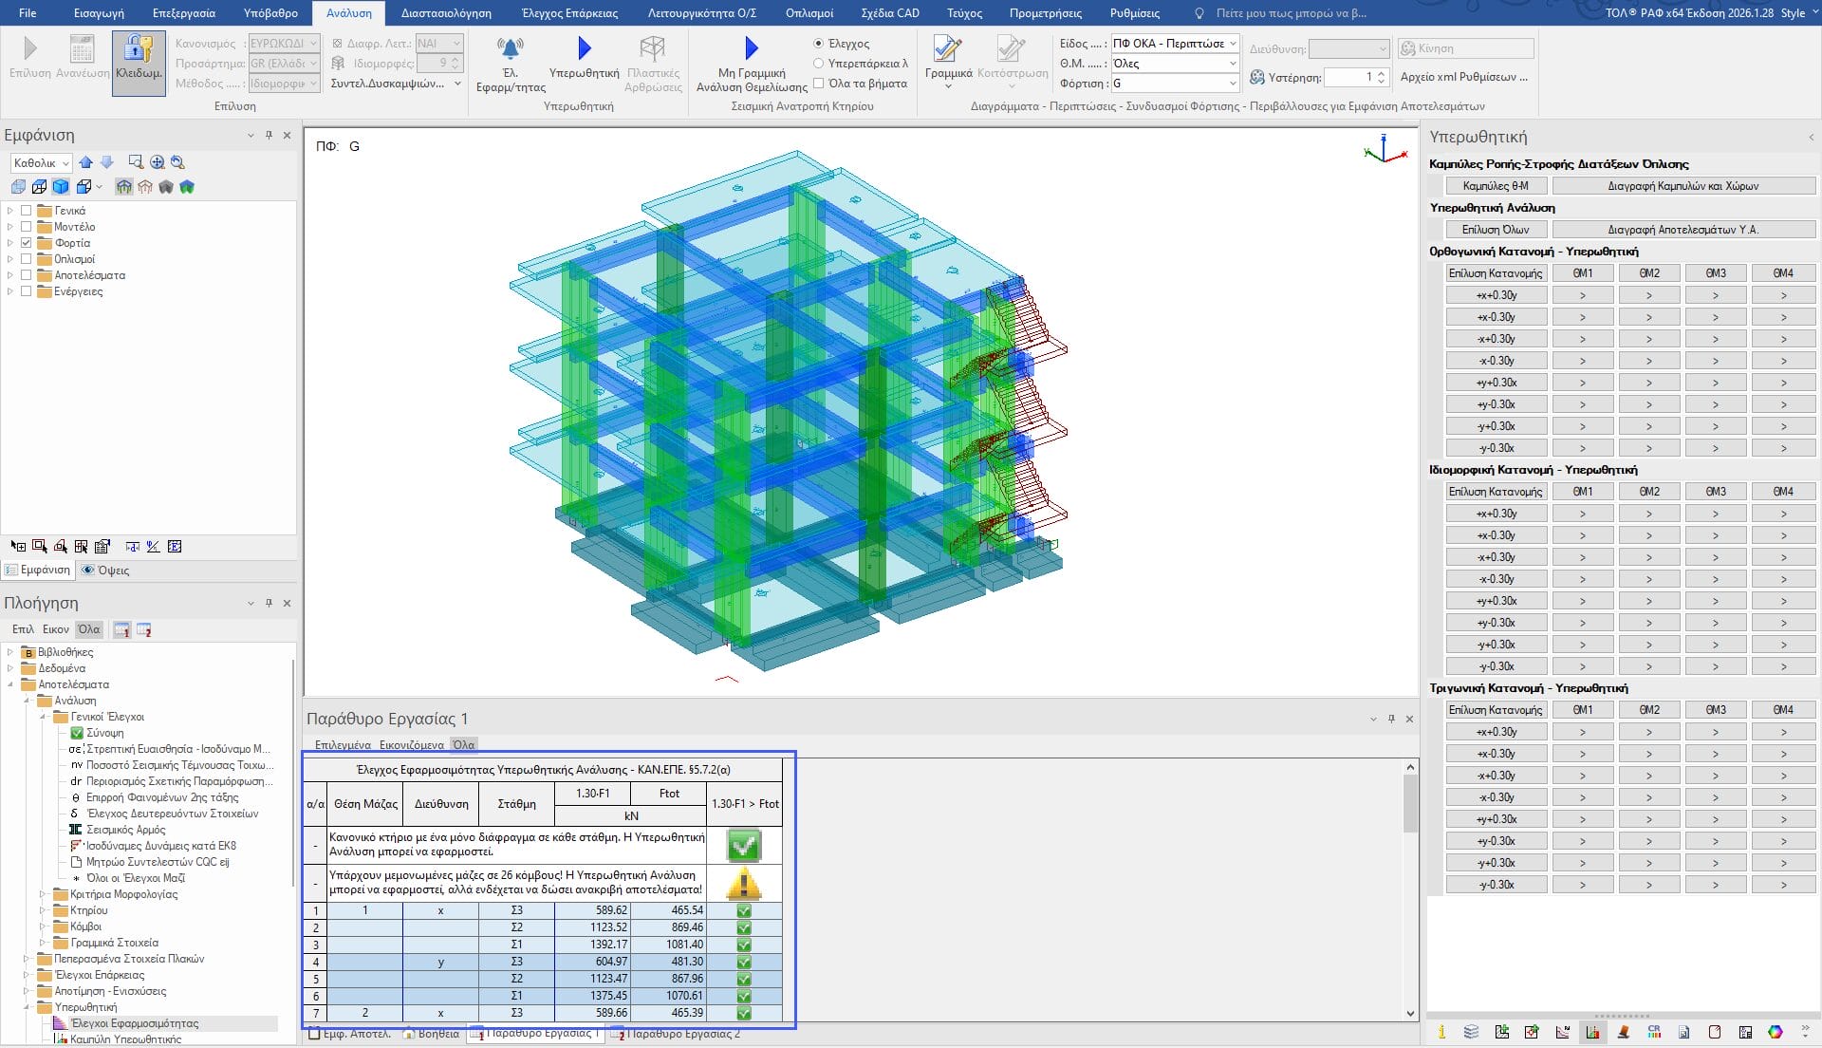Click Καμπύλες θ-Μ button

tap(1496, 186)
